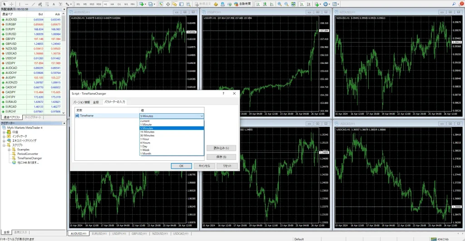Expand the Examples folder node
This screenshot has width=465, height=241.
(9, 149)
